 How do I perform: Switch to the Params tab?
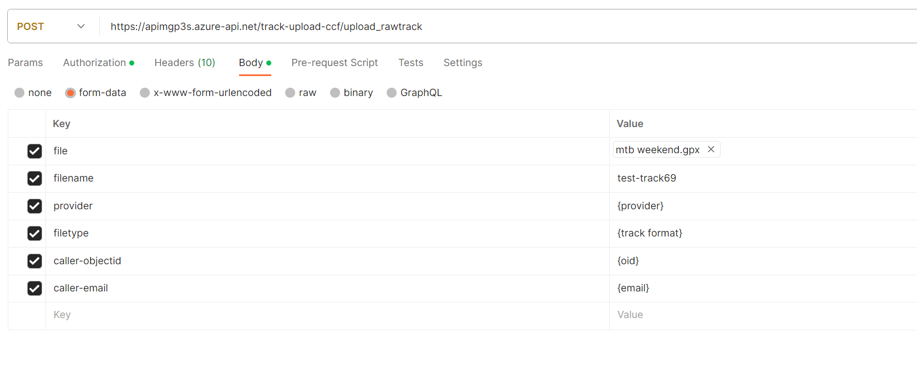(25, 63)
